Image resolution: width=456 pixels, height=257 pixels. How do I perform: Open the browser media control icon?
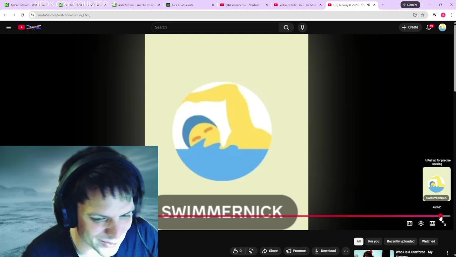pos(435,15)
